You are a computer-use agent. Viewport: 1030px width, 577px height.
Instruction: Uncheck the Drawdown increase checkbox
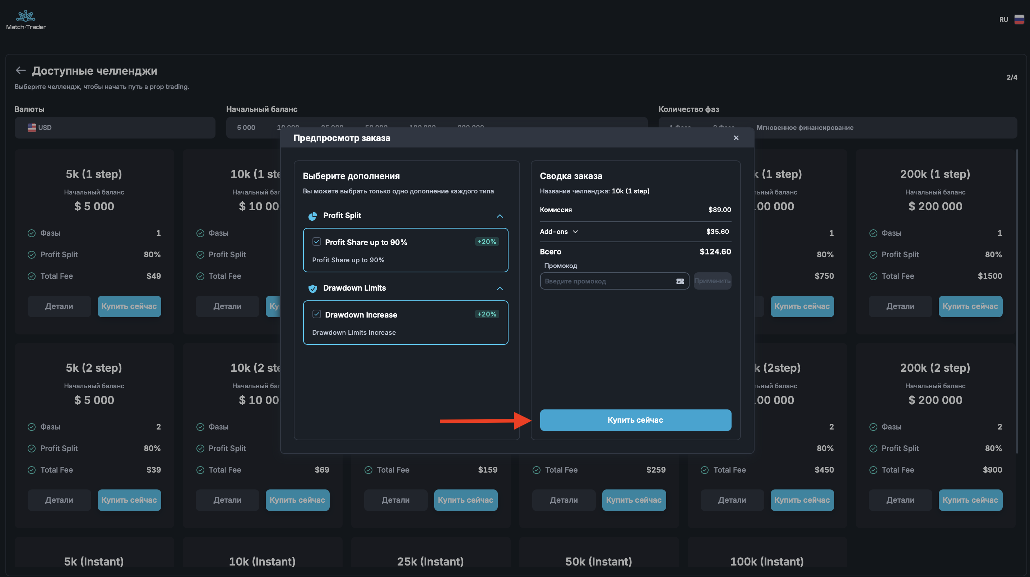tap(316, 314)
